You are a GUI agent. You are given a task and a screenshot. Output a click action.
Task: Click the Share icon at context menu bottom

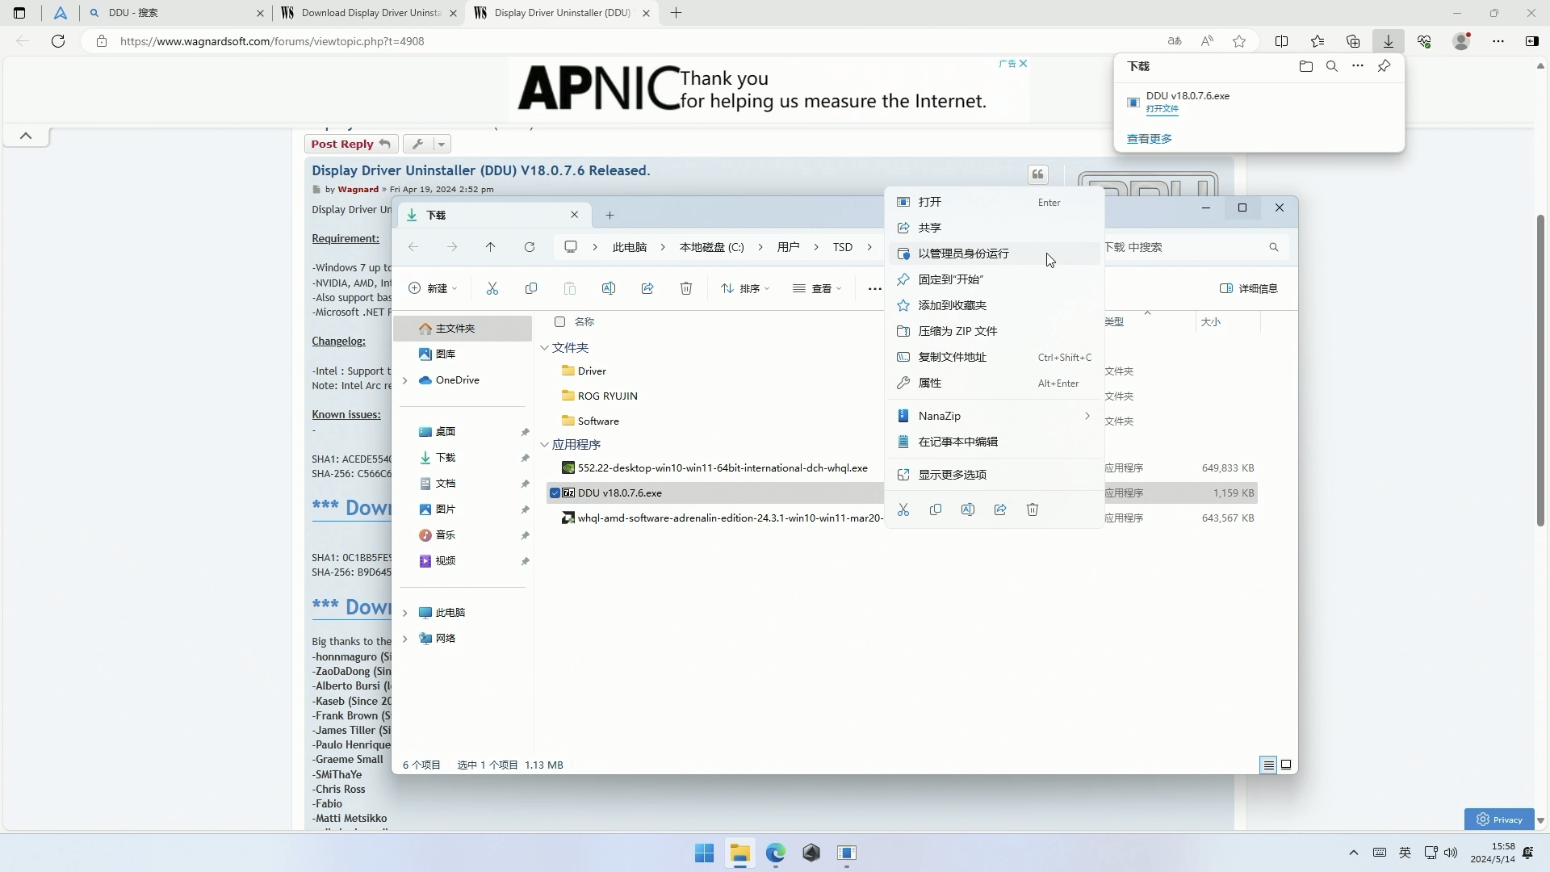[1000, 509]
